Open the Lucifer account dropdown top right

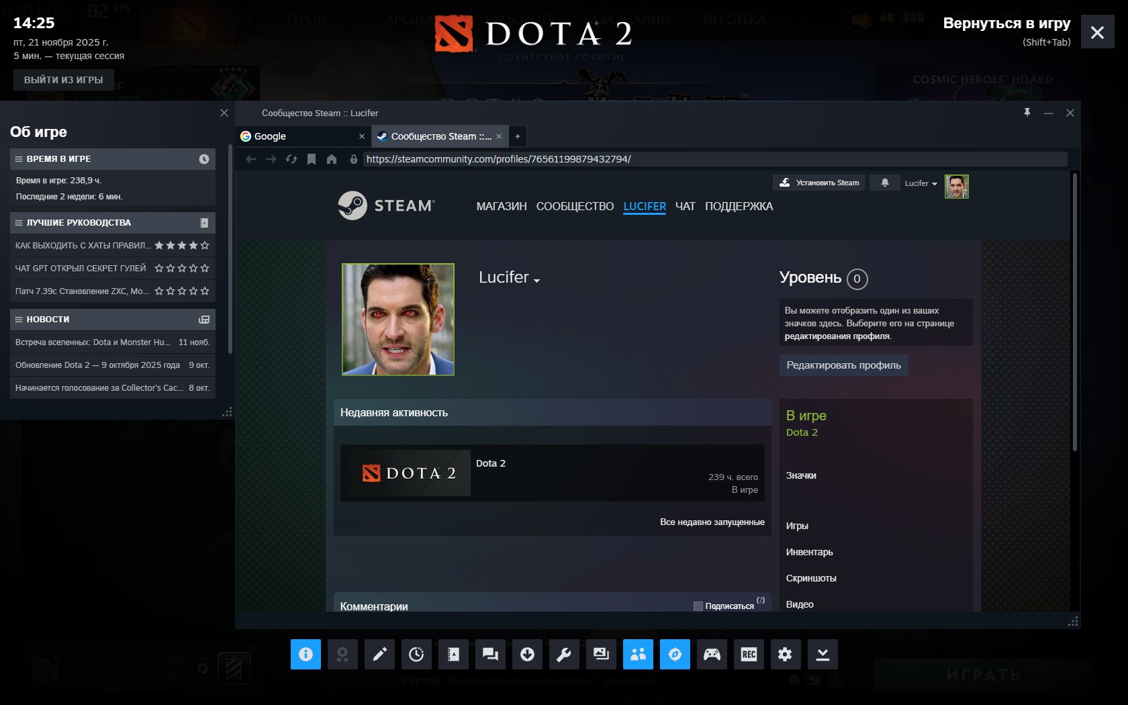click(x=921, y=183)
